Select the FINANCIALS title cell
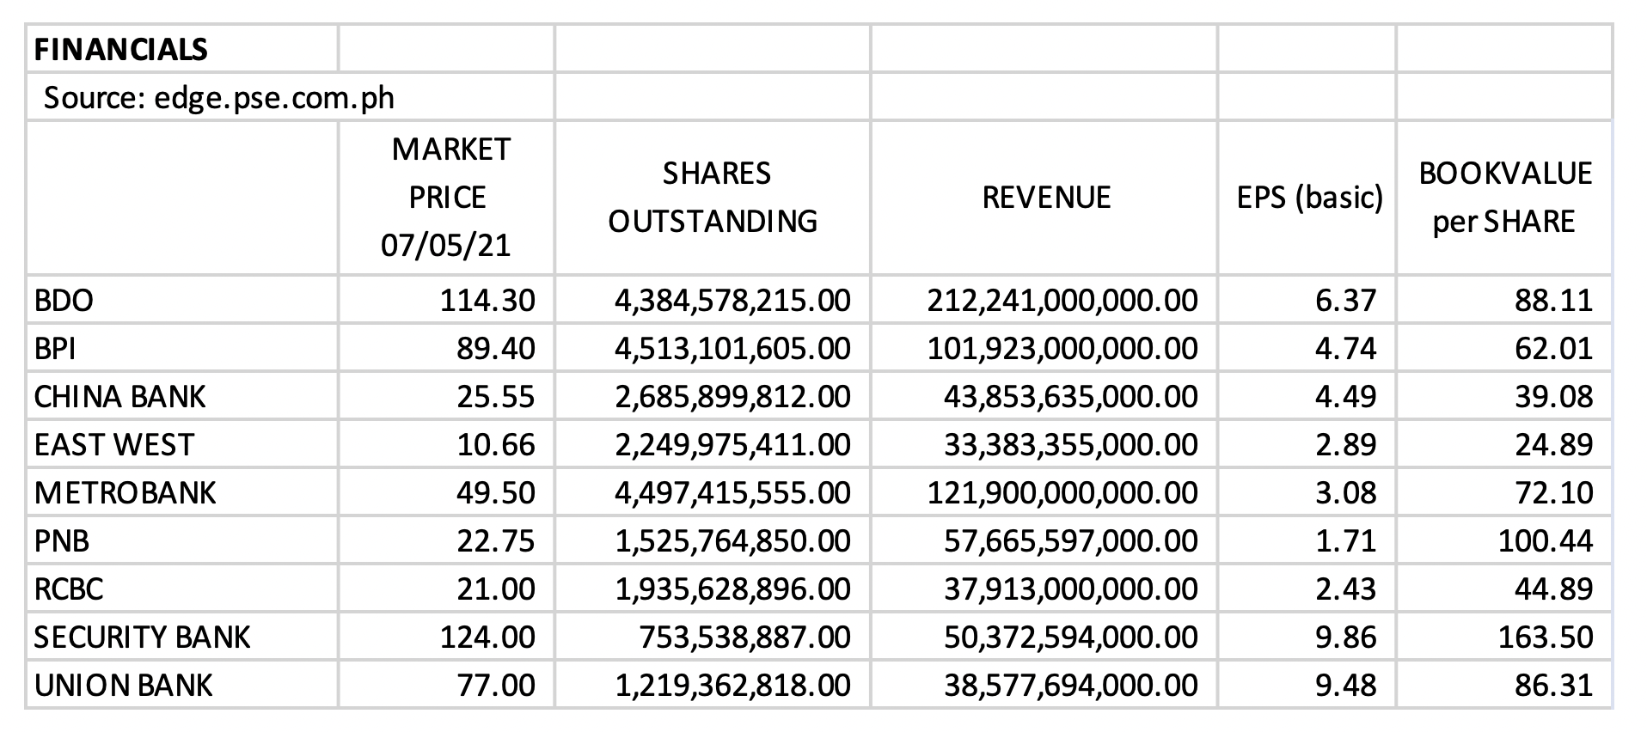 [x=182, y=49]
